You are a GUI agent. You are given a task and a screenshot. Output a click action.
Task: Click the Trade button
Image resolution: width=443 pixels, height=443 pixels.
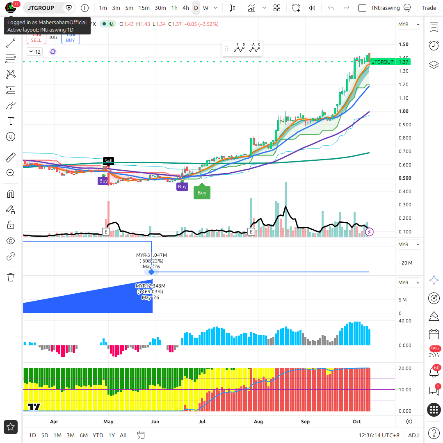[429, 8]
